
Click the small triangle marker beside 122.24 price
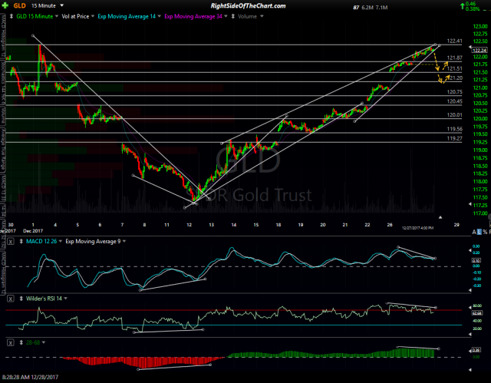(470, 47)
